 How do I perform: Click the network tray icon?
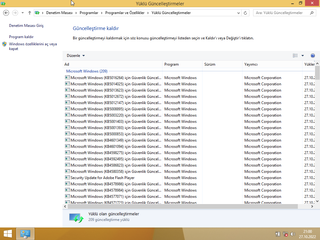(285, 234)
